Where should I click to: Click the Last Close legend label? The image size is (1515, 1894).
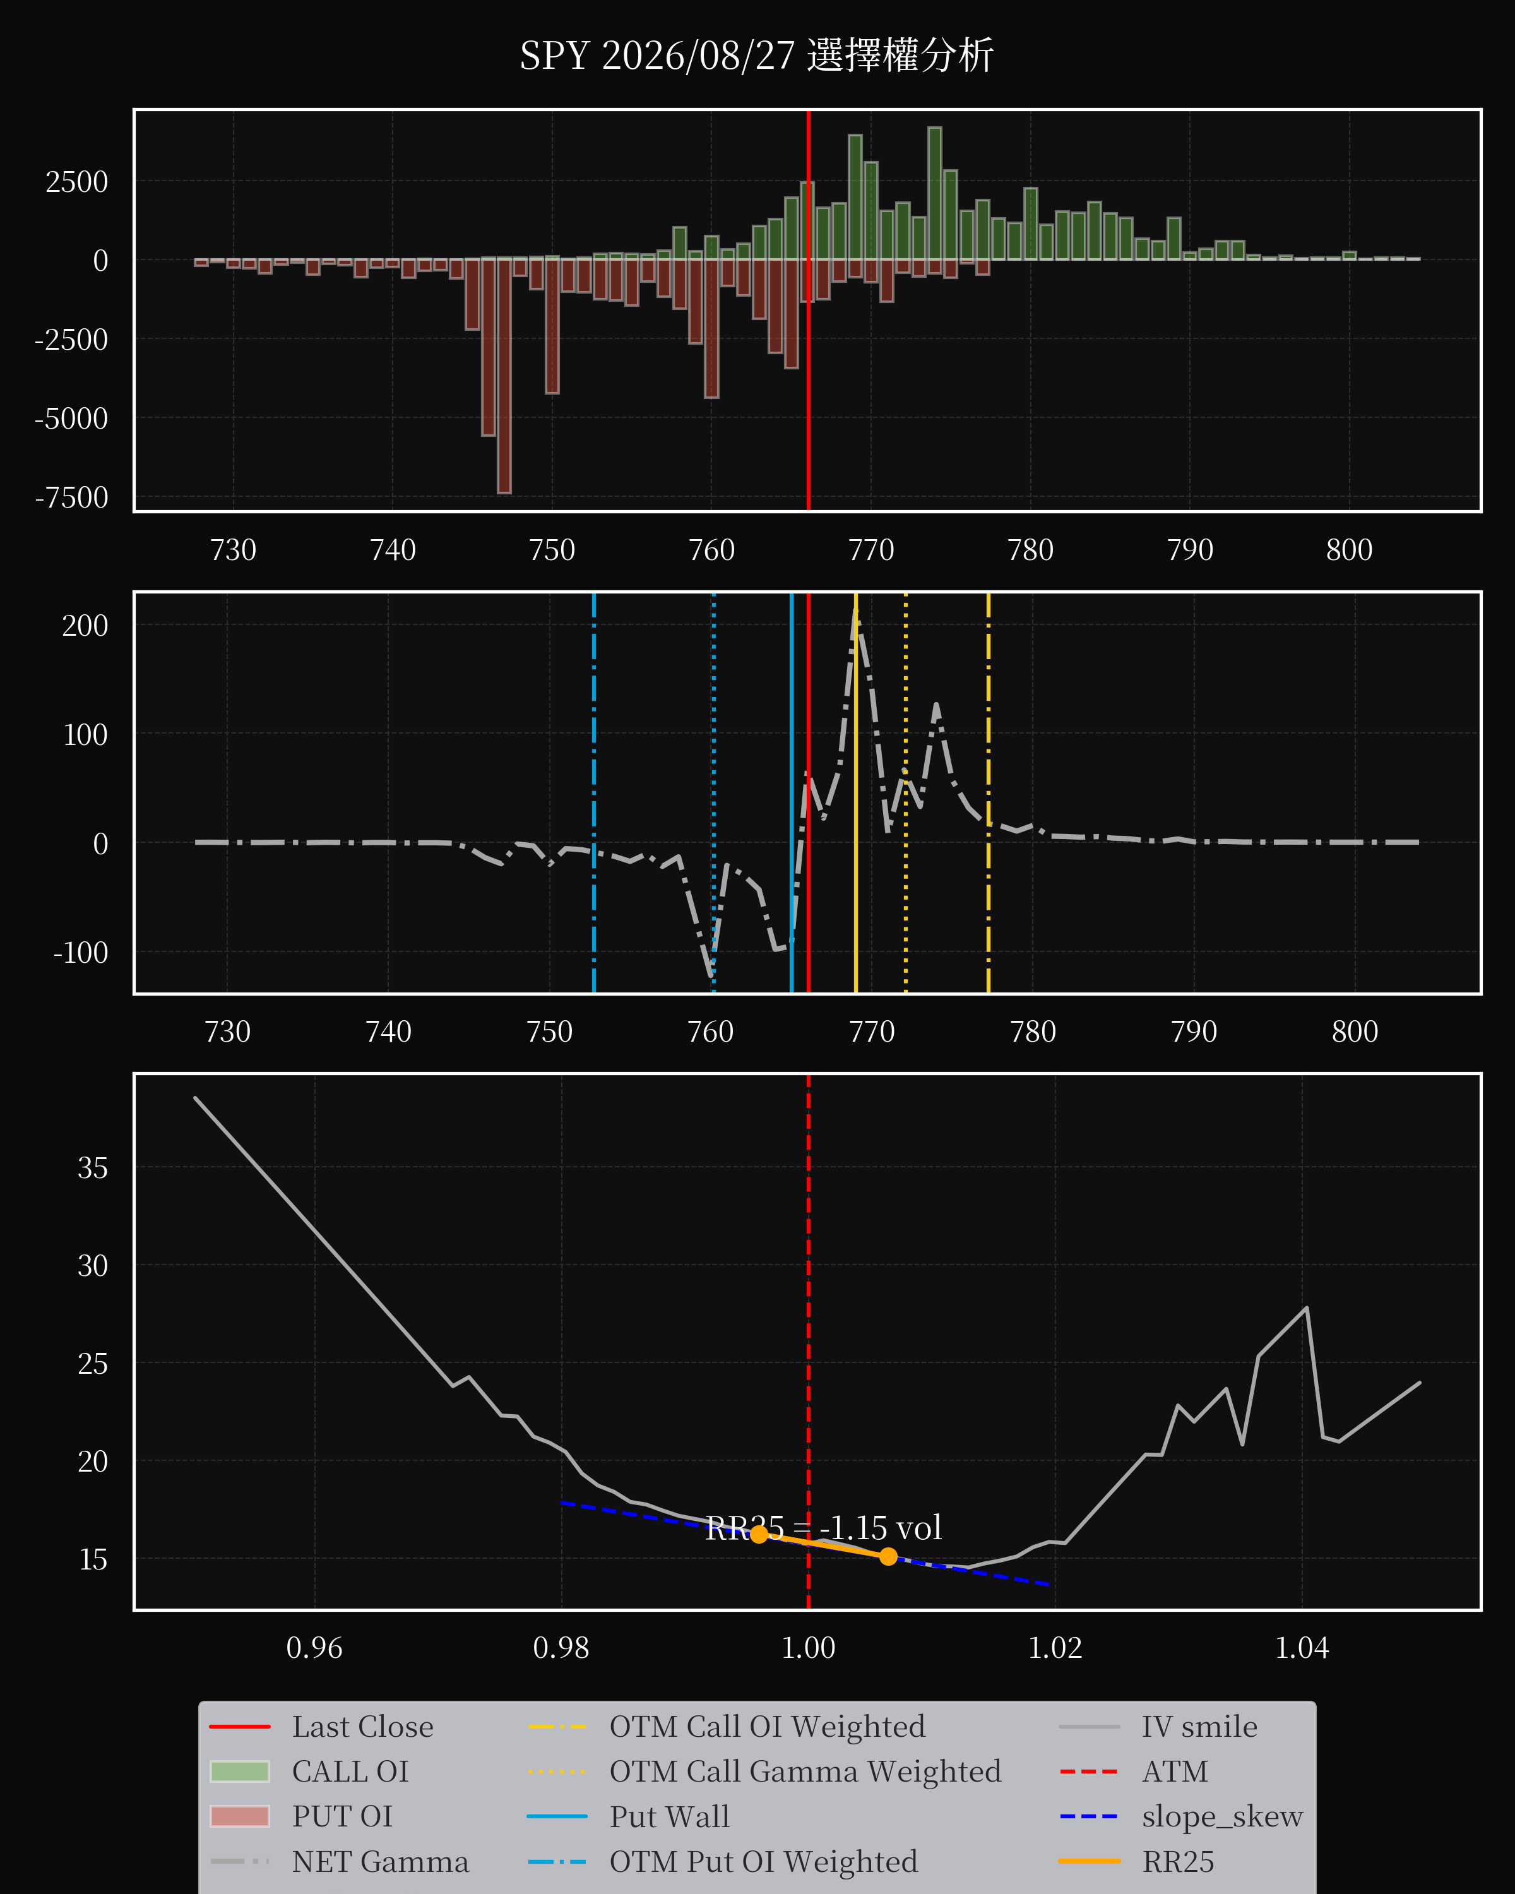(363, 1726)
